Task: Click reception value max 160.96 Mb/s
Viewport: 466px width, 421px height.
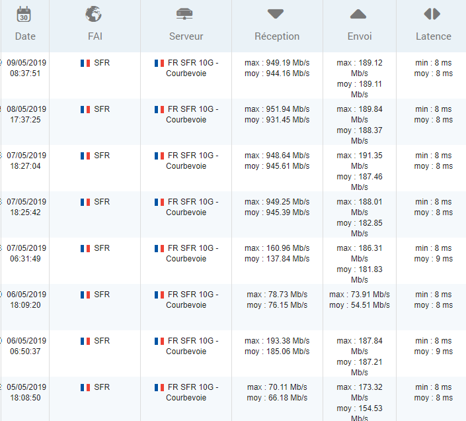Action: [x=277, y=248]
